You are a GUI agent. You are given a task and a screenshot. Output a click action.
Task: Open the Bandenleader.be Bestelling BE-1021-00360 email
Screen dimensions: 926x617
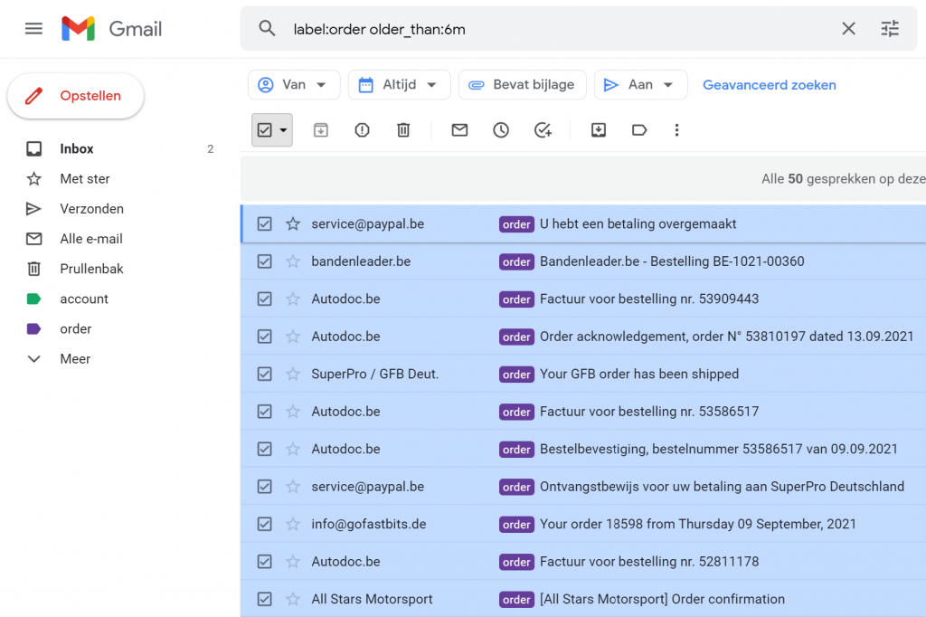[x=672, y=261]
